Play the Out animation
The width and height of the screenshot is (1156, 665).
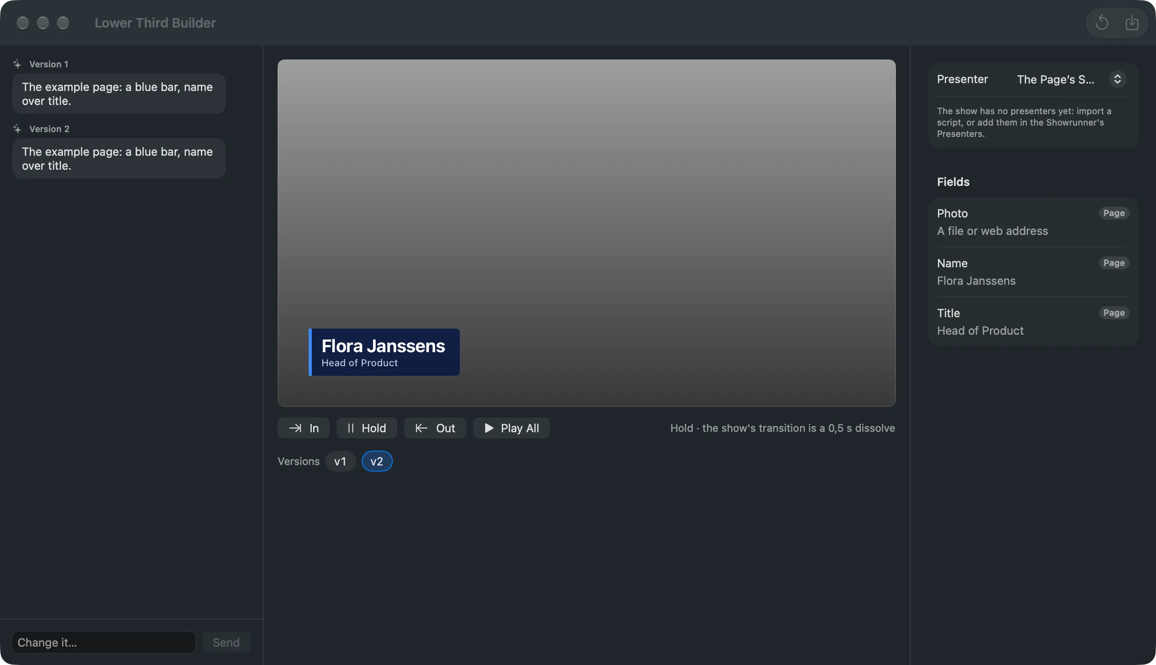coord(435,428)
